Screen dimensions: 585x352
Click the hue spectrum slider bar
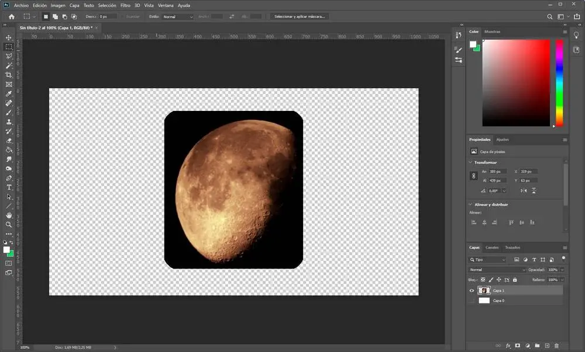point(559,83)
